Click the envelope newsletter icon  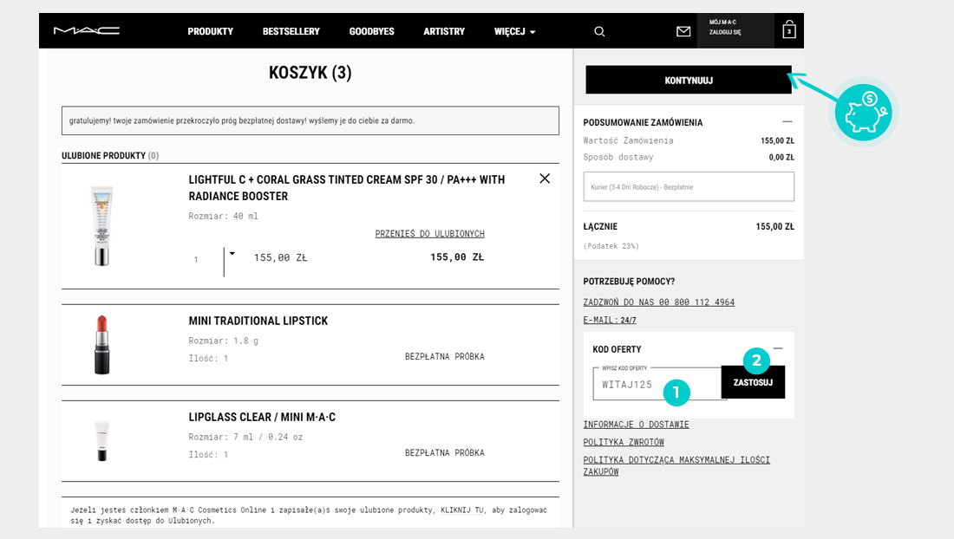tap(683, 31)
